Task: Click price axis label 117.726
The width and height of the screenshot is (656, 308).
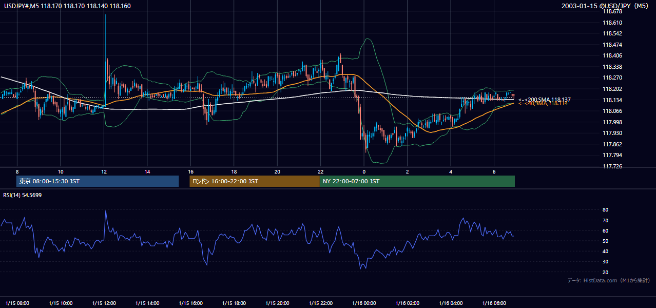Action: (x=612, y=166)
